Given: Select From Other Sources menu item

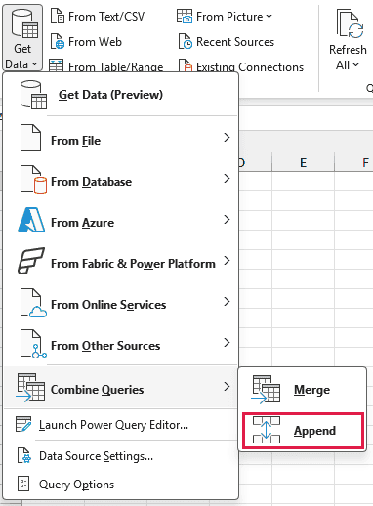Looking at the screenshot, I should click(x=121, y=344).
